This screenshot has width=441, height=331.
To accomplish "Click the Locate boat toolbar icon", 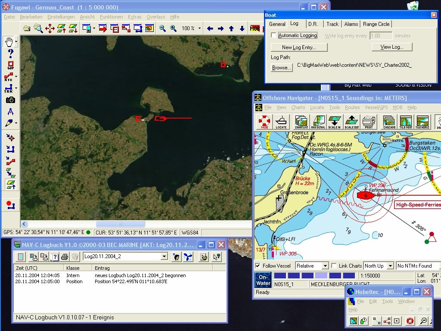I will [x=281, y=122].
